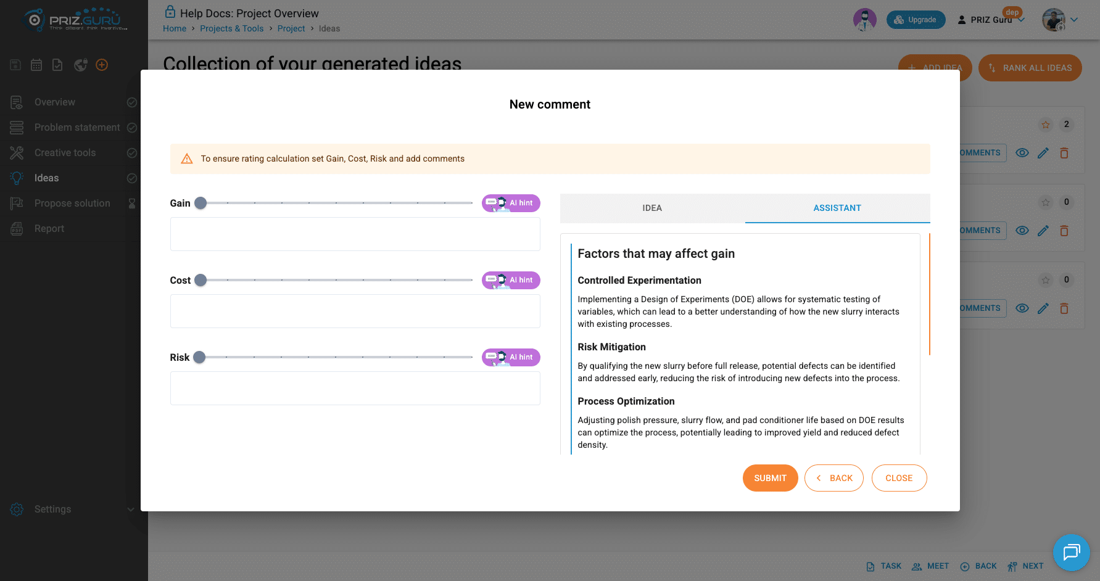Click the globe icon in sidebar toolbar
The height and width of the screenshot is (581, 1100).
tap(80, 65)
